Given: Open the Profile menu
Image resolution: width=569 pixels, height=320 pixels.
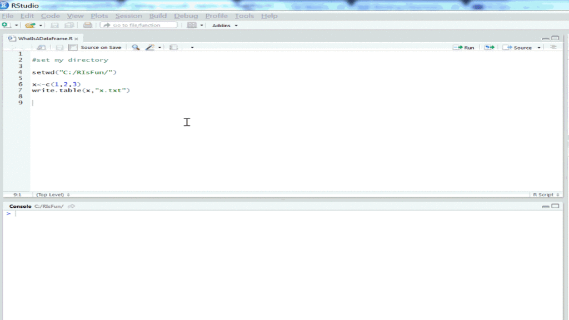Looking at the screenshot, I should point(216,16).
